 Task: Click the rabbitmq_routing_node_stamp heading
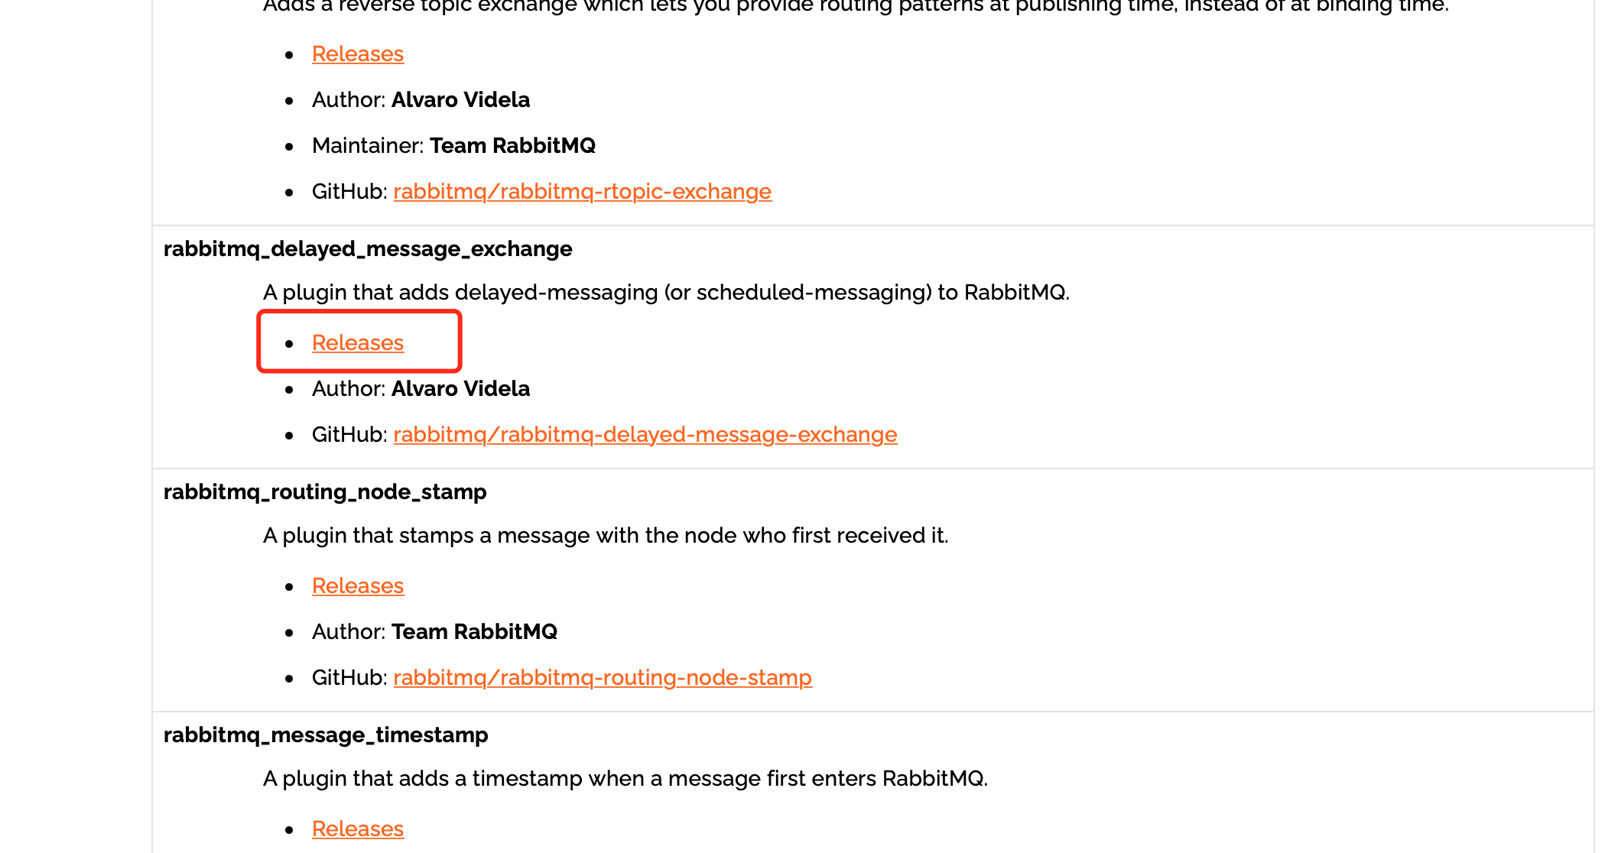[x=325, y=492]
